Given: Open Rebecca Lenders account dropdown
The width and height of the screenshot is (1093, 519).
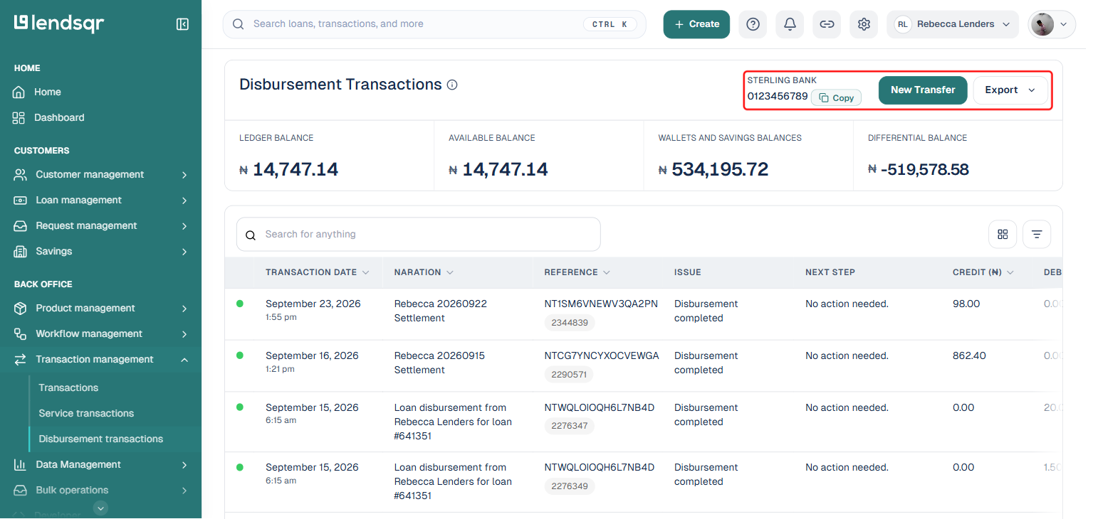Looking at the screenshot, I should pyautogui.click(x=952, y=24).
